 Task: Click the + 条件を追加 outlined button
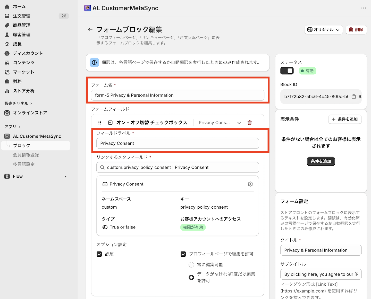(345, 119)
